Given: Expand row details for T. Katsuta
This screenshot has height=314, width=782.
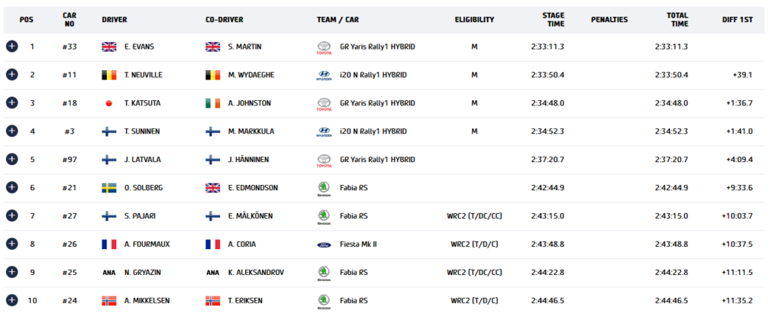Looking at the screenshot, I should pos(12,103).
